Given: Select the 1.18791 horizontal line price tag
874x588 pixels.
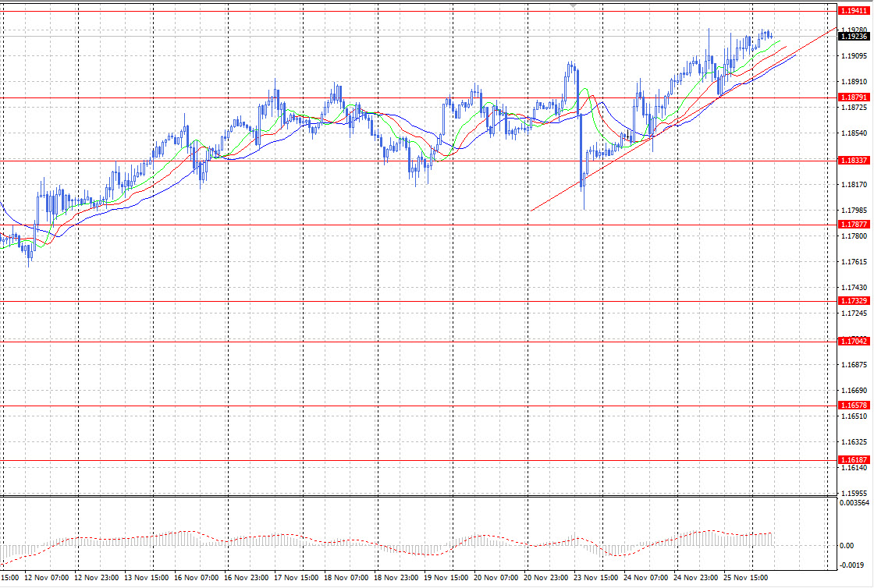Looking at the screenshot, I should coord(854,97).
